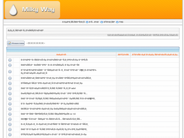Viewport: 184px width, 138px height.
Task: Open the topic whose title wraps onto two lines
Action: click(58, 71)
